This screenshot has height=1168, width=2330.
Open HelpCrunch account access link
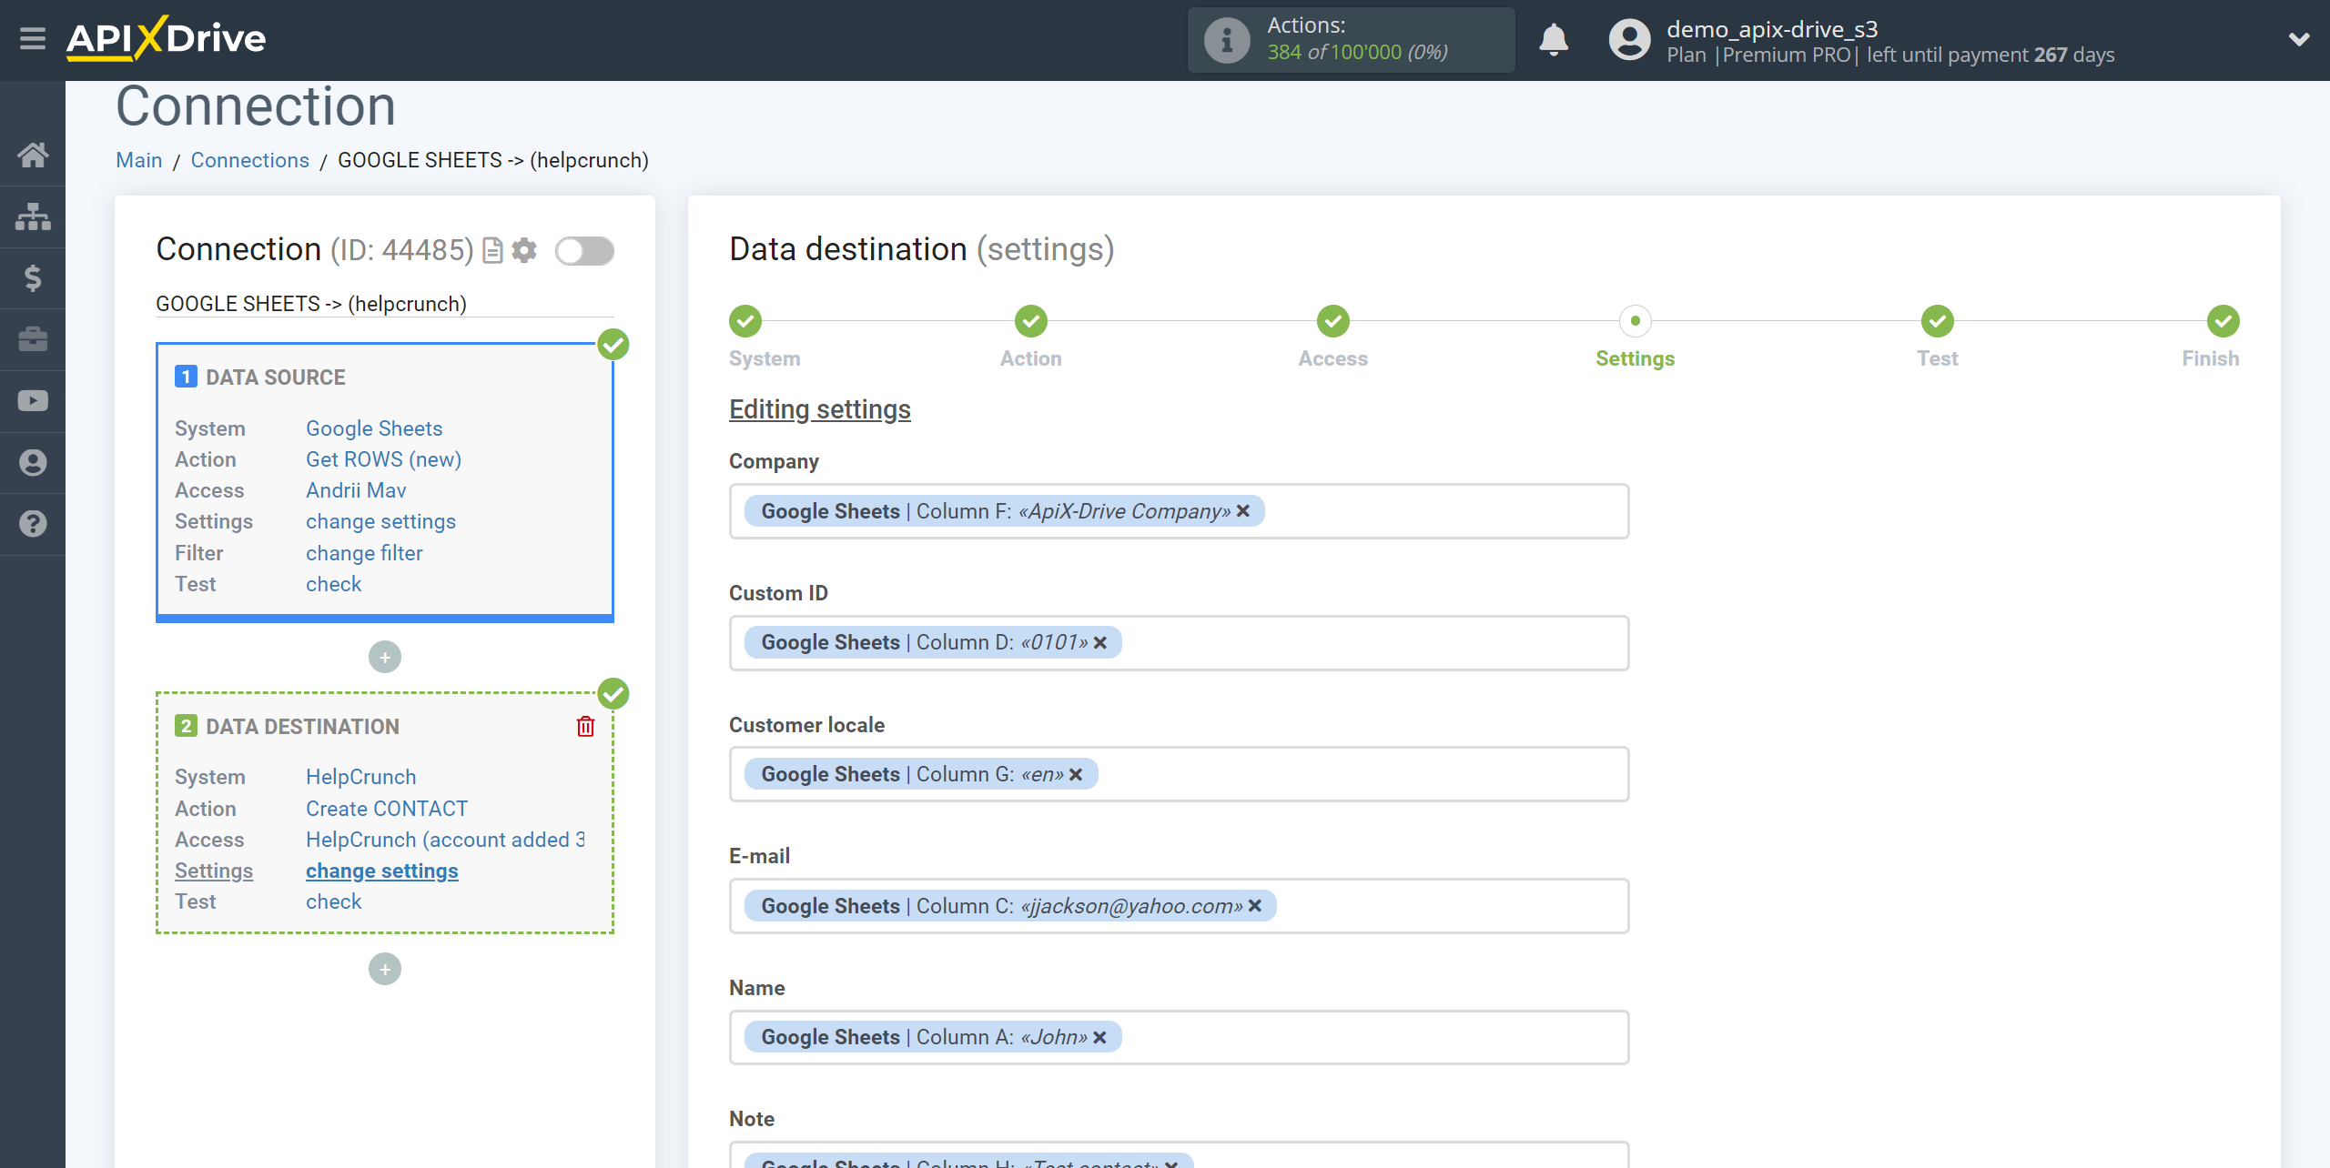pyautogui.click(x=445, y=840)
